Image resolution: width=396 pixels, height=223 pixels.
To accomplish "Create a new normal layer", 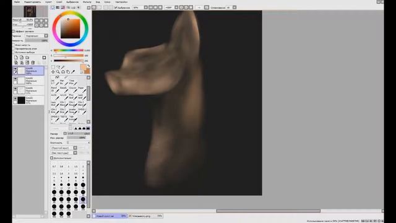I will click(x=16, y=58).
